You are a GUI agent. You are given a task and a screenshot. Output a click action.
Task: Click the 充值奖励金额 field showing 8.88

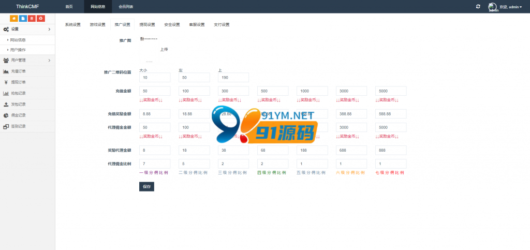(155, 114)
